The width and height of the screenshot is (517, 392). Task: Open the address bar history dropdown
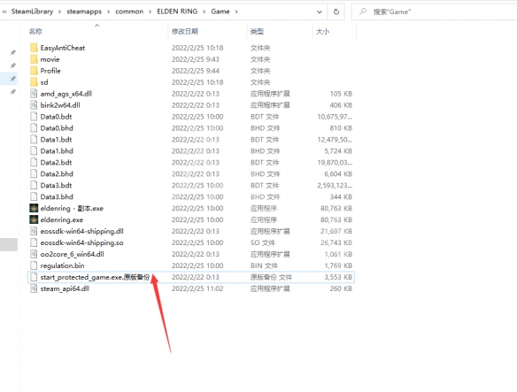click(320, 12)
